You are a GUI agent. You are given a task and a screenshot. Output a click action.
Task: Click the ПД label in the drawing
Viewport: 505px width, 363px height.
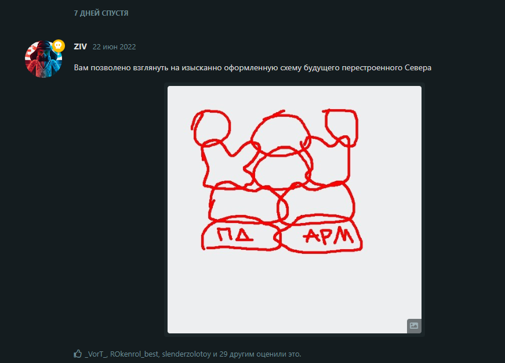coord(235,235)
